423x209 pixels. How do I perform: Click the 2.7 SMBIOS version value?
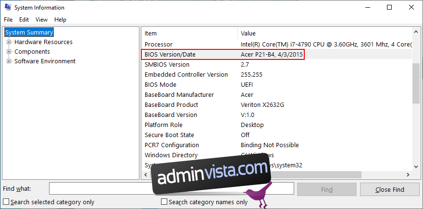[245, 65]
